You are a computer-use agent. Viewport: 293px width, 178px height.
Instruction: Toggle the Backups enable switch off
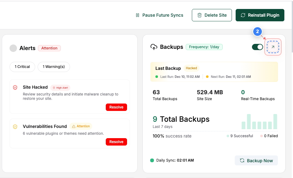point(258,47)
